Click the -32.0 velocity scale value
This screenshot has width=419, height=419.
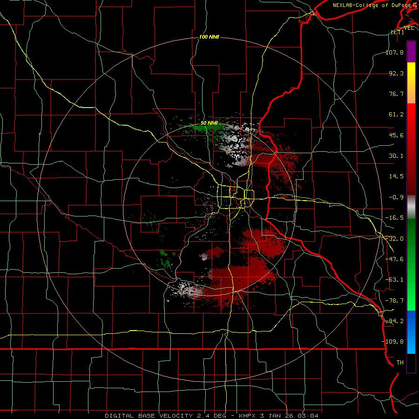pyautogui.click(x=395, y=239)
